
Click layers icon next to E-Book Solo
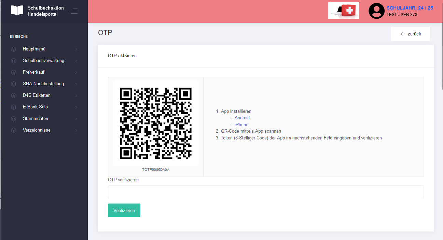(x=14, y=107)
